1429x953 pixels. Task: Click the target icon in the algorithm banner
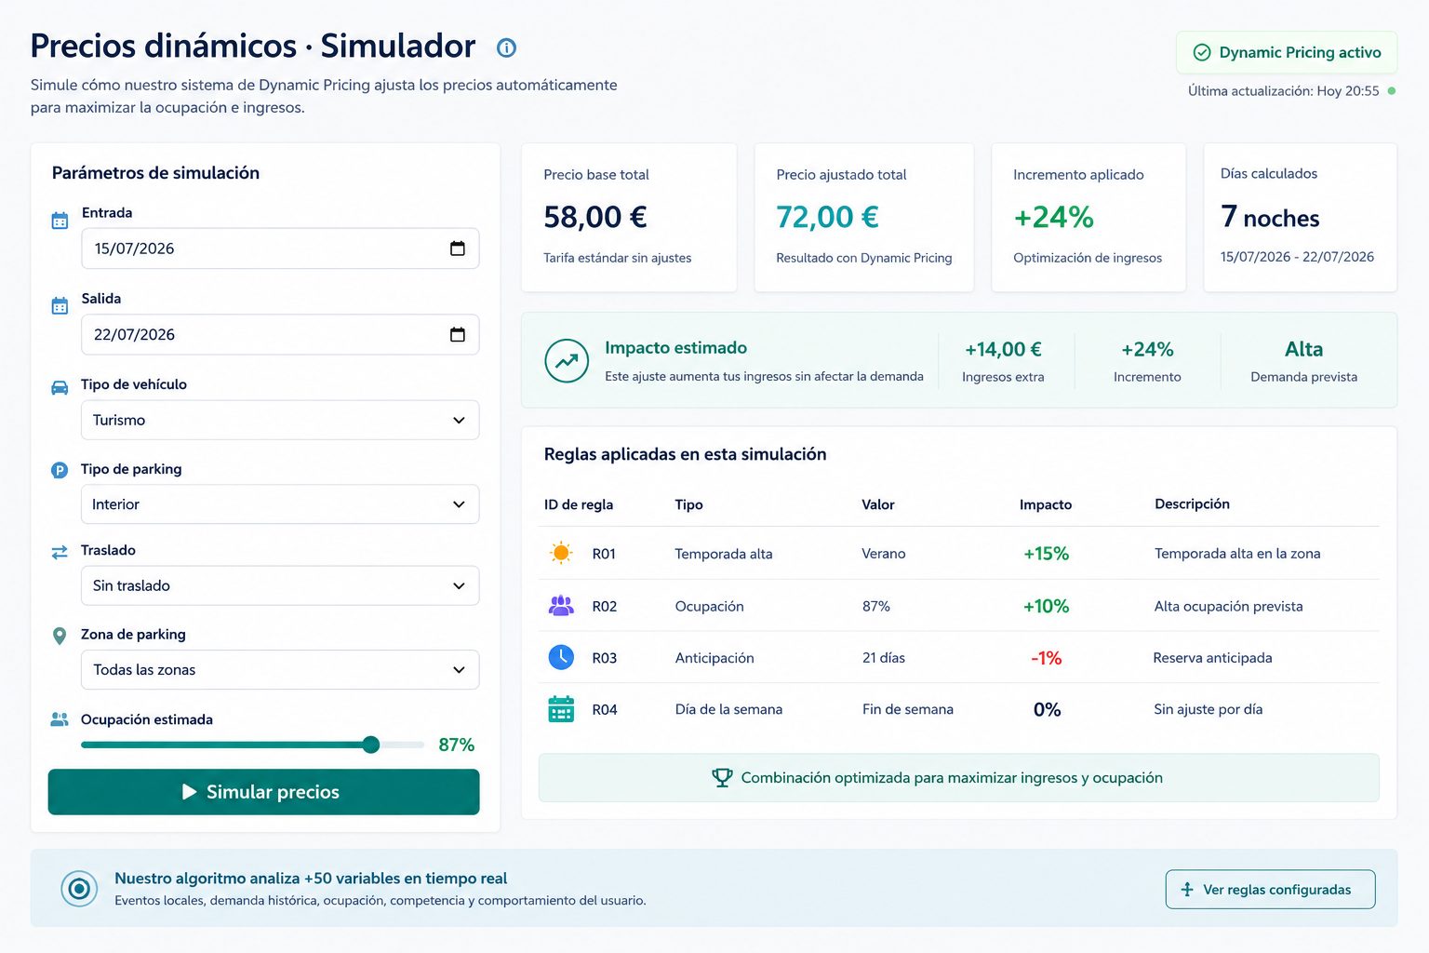coord(79,889)
